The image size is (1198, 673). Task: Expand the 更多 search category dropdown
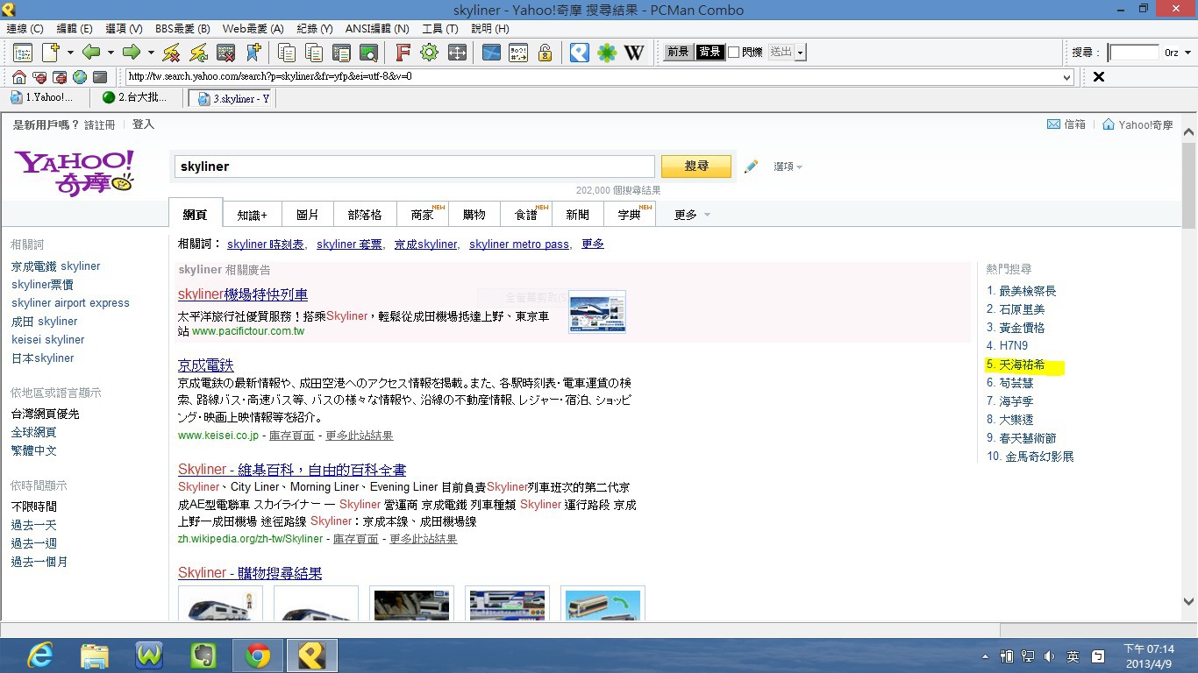707,215
